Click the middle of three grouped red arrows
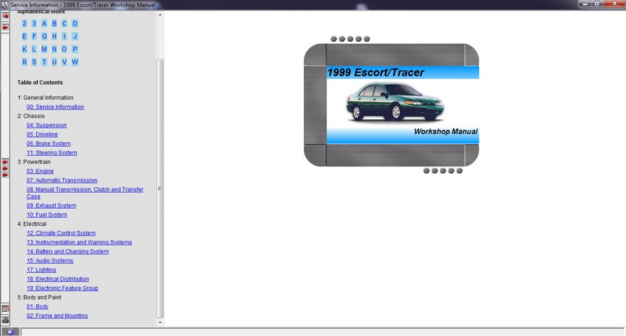This screenshot has height=336, width=626. [5, 168]
